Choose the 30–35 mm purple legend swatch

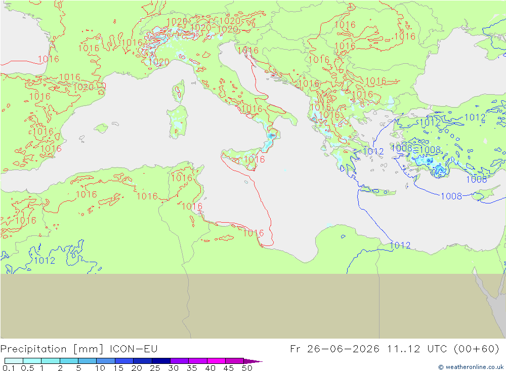pos(179,361)
